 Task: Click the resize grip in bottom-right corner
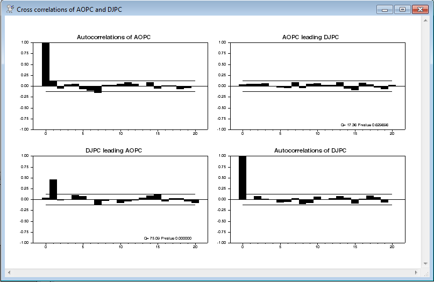pyautogui.click(x=426, y=273)
